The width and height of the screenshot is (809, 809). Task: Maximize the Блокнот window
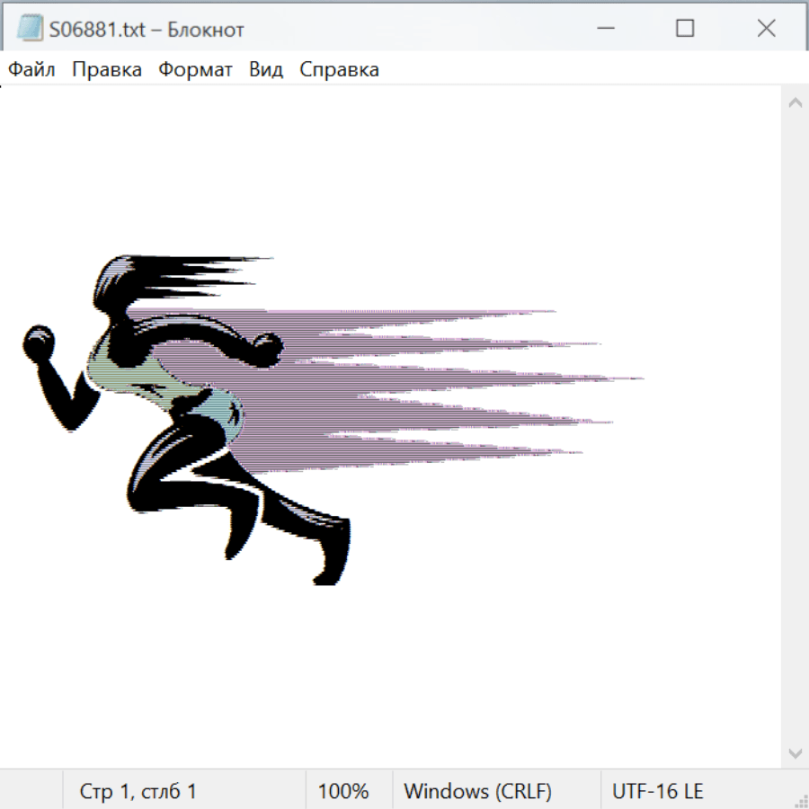click(x=685, y=29)
